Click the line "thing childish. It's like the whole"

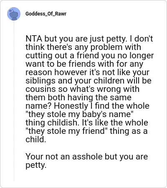[87, 123]
